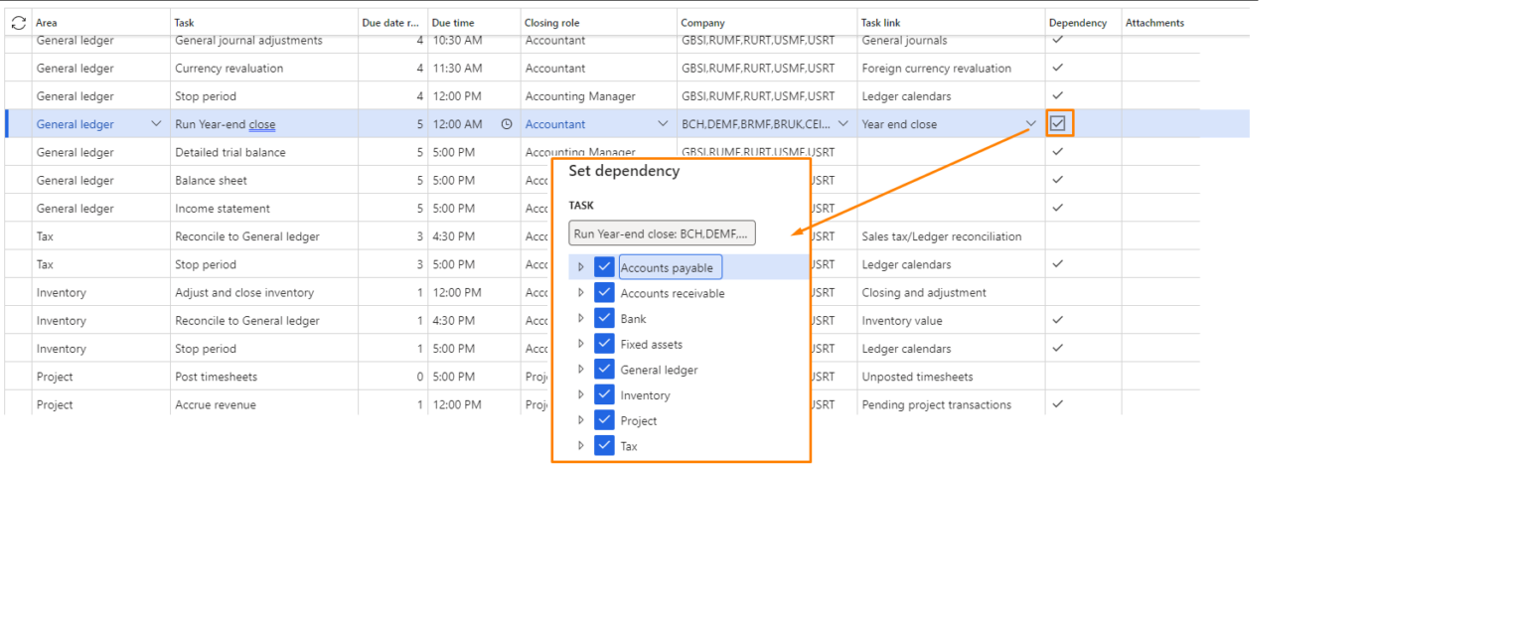Select Bank tree item label
This screenshot has width=1526, height=617.
tap(633, 319)
